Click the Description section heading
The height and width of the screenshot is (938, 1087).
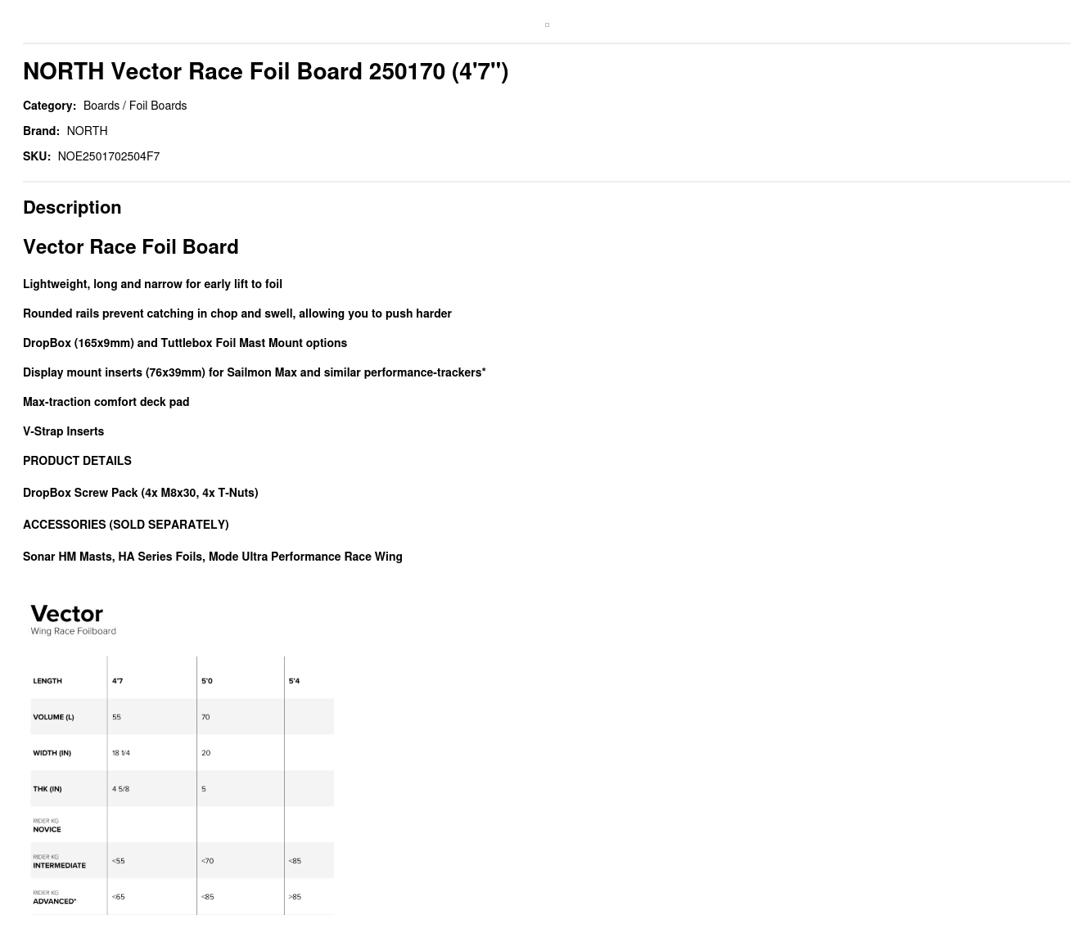tap(72, 208)
